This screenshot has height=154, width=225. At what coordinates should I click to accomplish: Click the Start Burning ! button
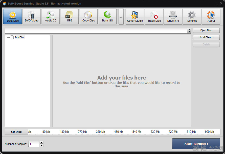pyautogui.click(x=196, y=144)
